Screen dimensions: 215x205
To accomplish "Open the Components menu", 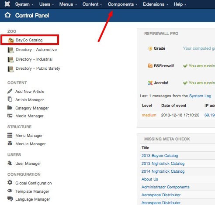I will (x=122, y=4).
